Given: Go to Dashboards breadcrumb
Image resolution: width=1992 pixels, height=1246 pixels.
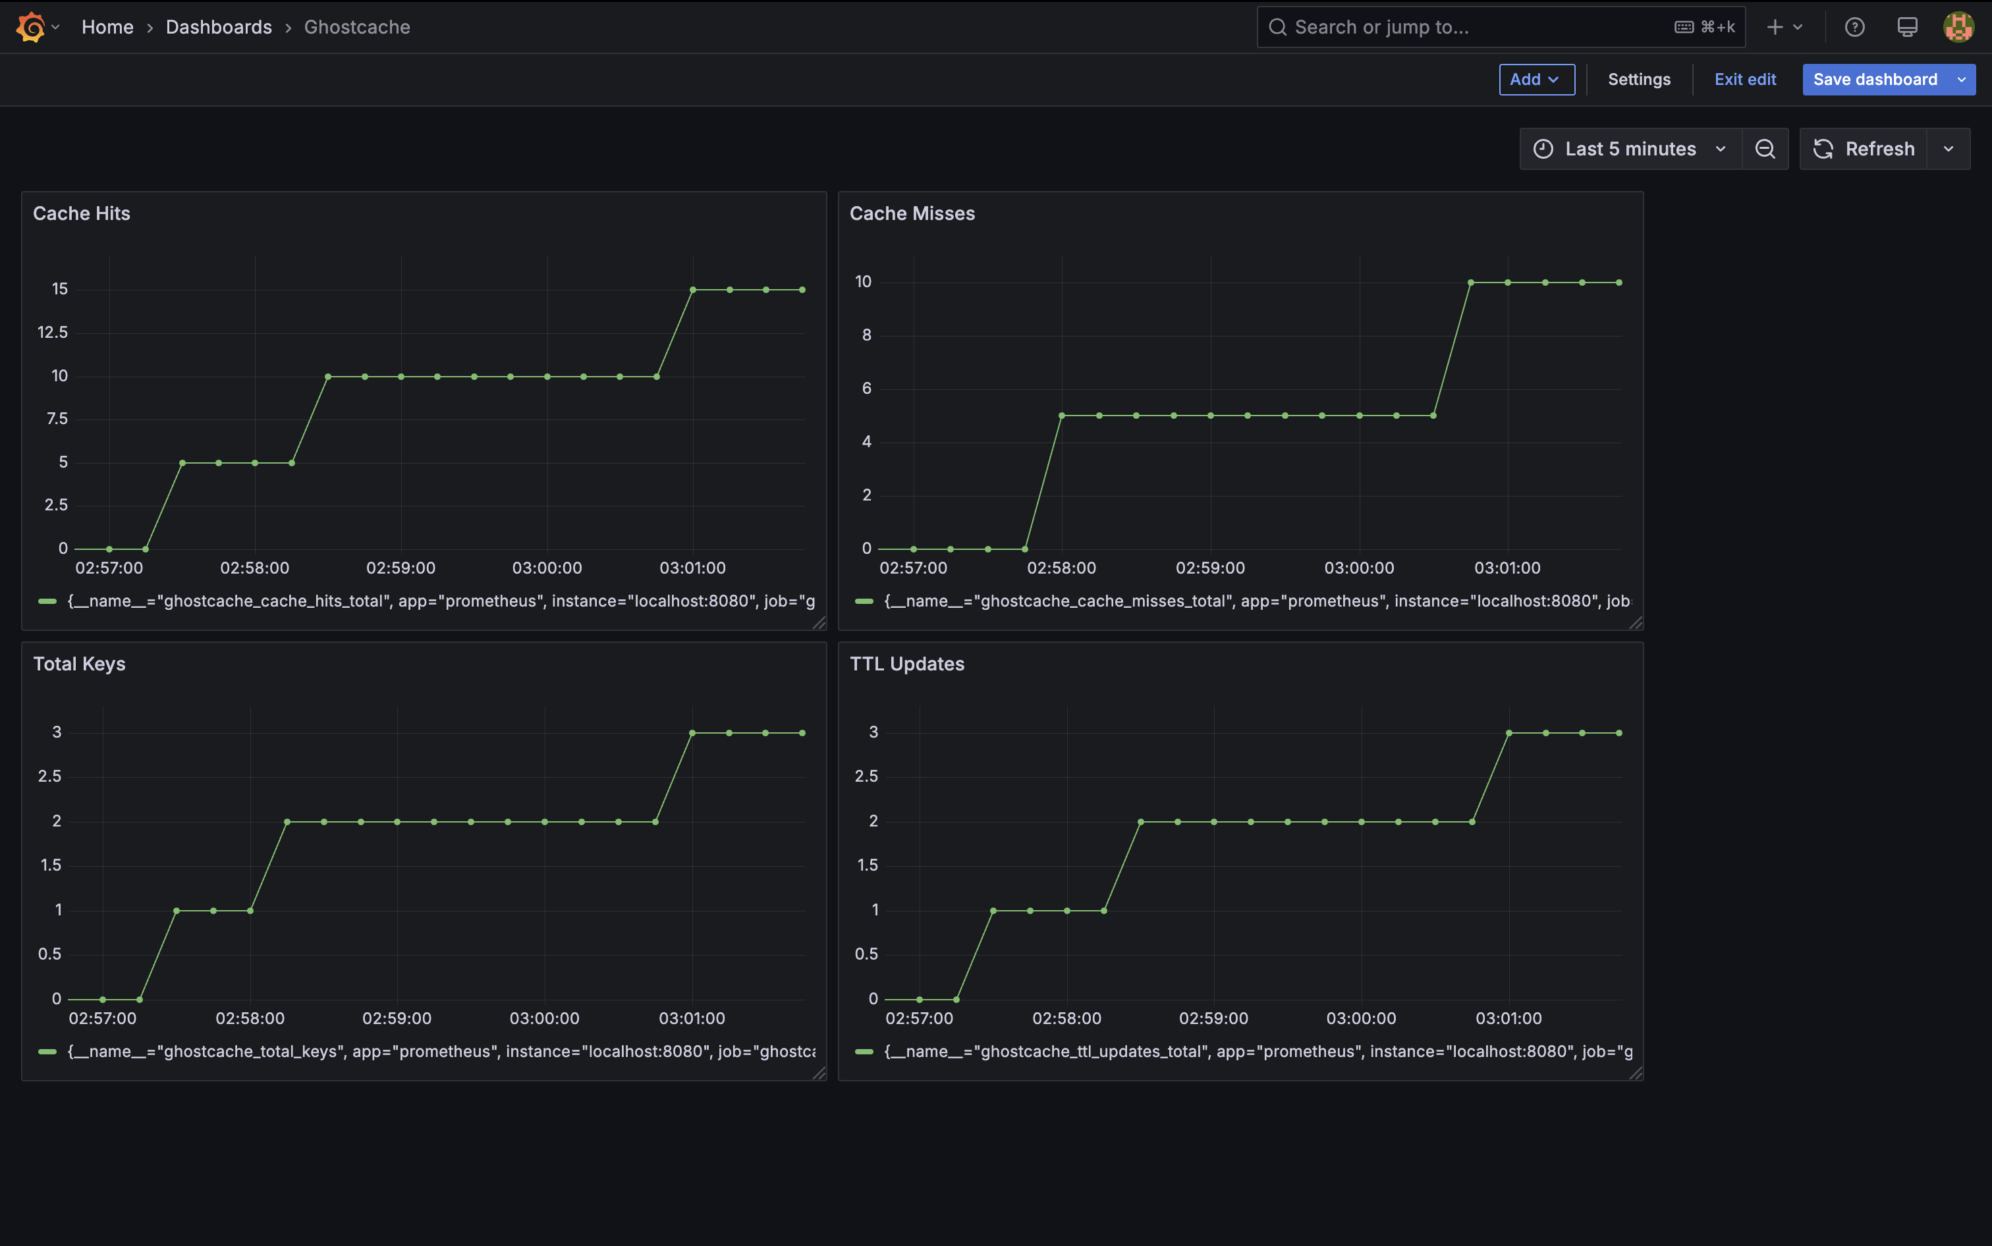Looking at the screenshot, I should point(219,27).
